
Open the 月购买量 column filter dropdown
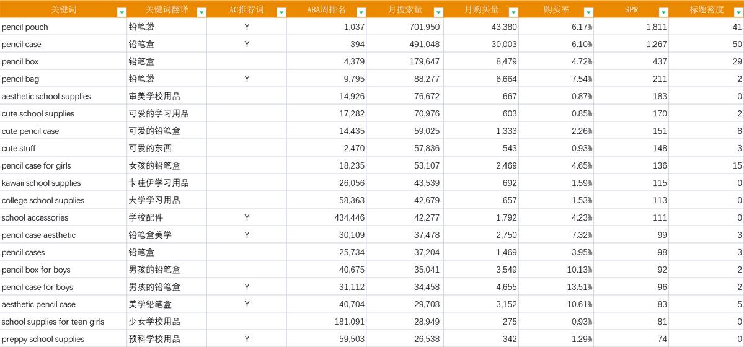coord(513,12)
